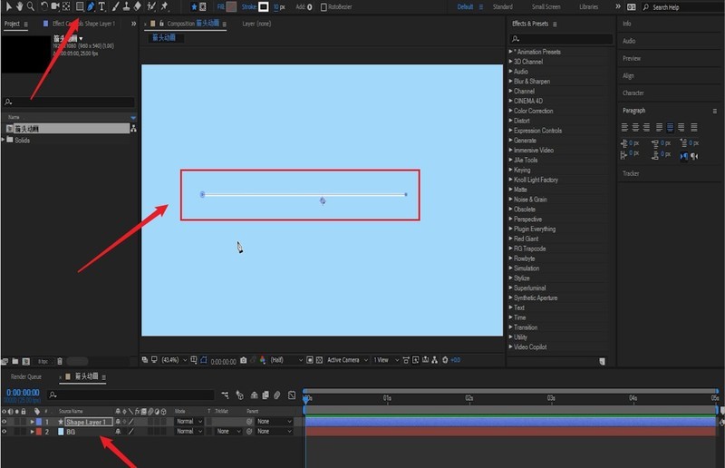Expand the Solids folder in Project panel
The image size is (725, 468).
(4, 140)
